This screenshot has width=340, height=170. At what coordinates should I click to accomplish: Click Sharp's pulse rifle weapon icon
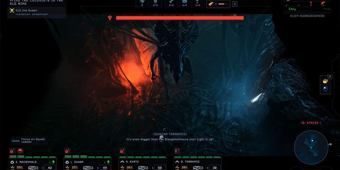pos(88,168)
